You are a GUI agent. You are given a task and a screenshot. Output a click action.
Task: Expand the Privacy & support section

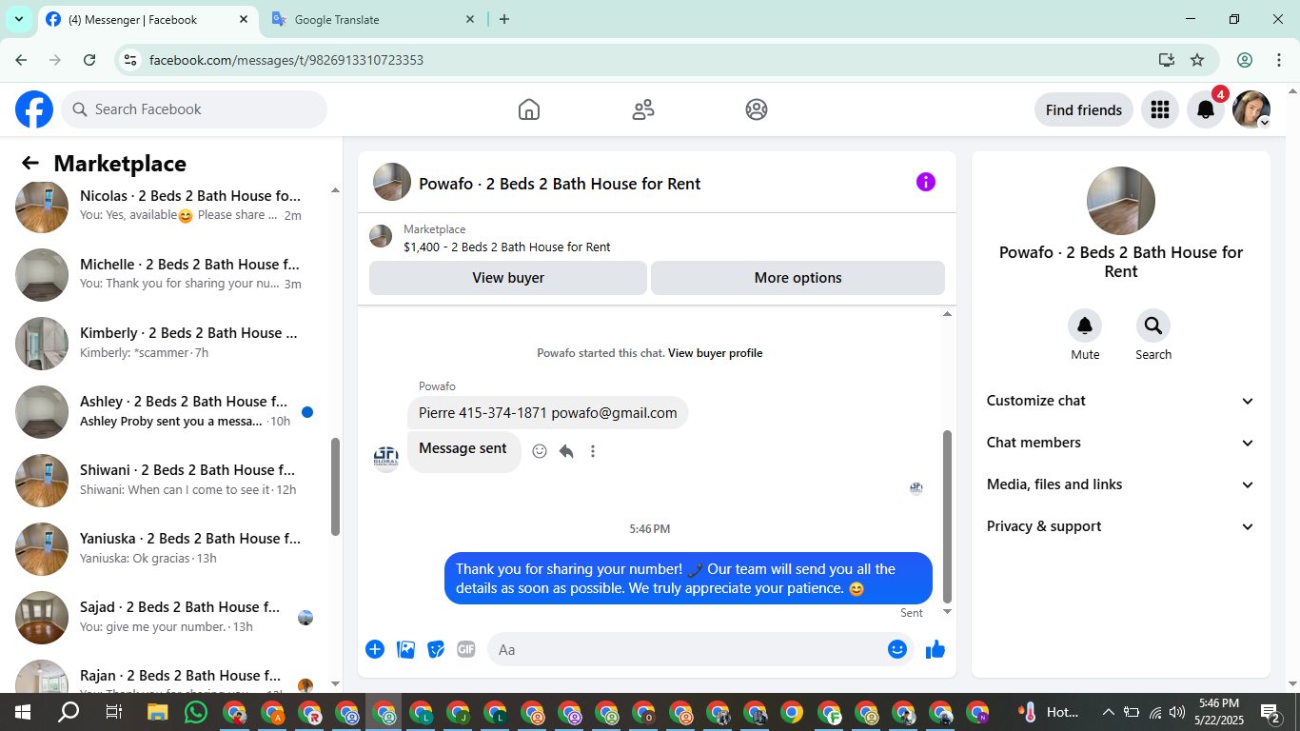pyautogui.click(x=1121, y=526)
